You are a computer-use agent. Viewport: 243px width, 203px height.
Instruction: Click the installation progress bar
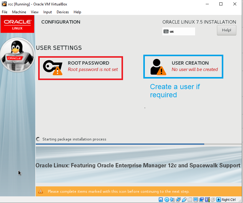click(x=138, y=144)
